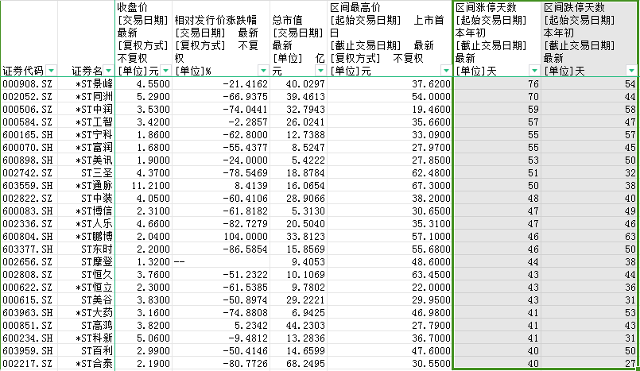This screenshot has width=640, height=371.
Task: Select the *ST景峰 name cell
Action: tap(86, 84)
